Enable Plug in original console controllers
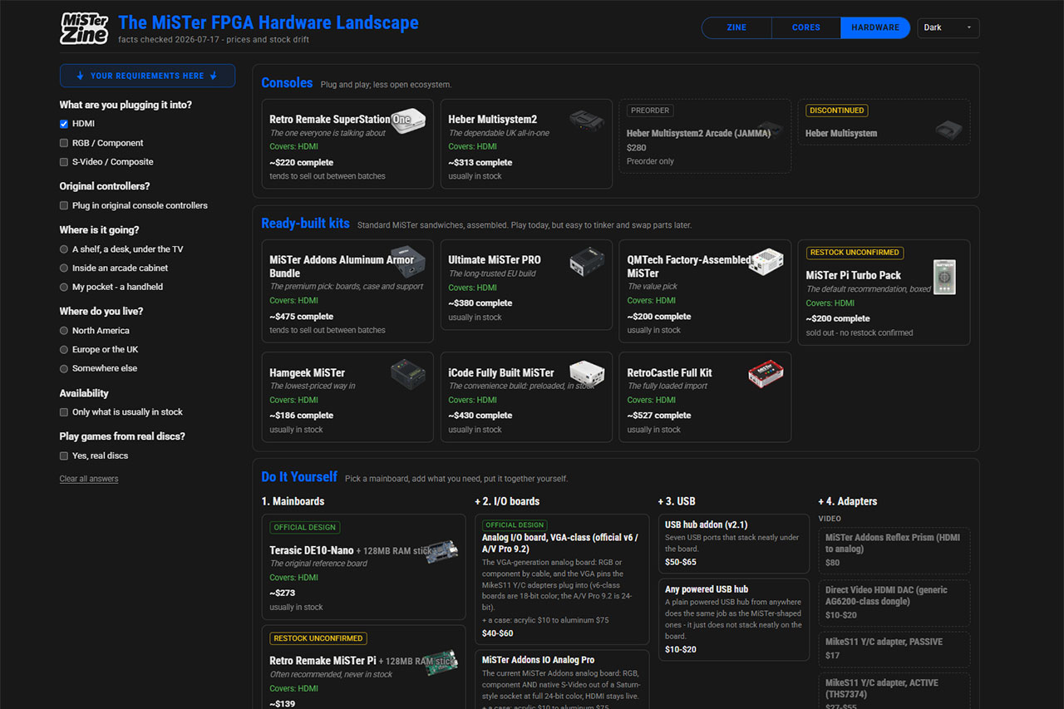 (x=64, y=205)
